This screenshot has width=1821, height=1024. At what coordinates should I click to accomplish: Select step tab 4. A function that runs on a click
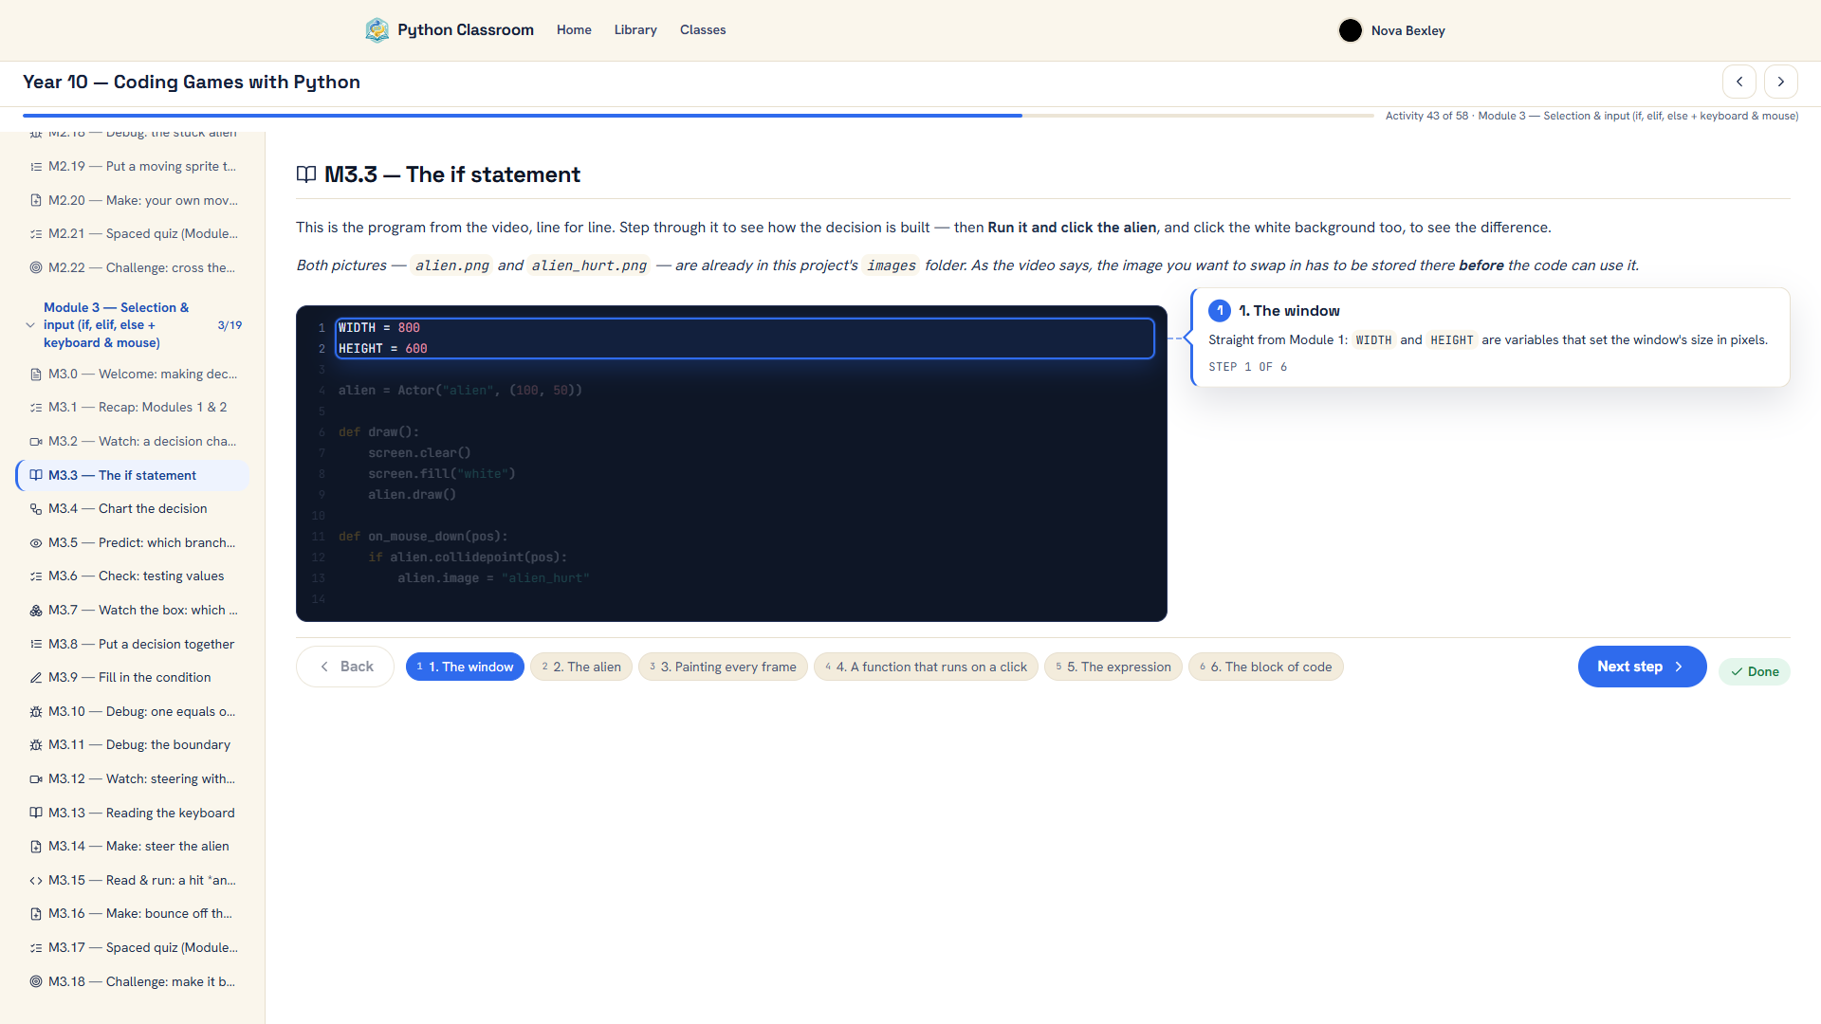pyautogui.click(x=926, y=667)
